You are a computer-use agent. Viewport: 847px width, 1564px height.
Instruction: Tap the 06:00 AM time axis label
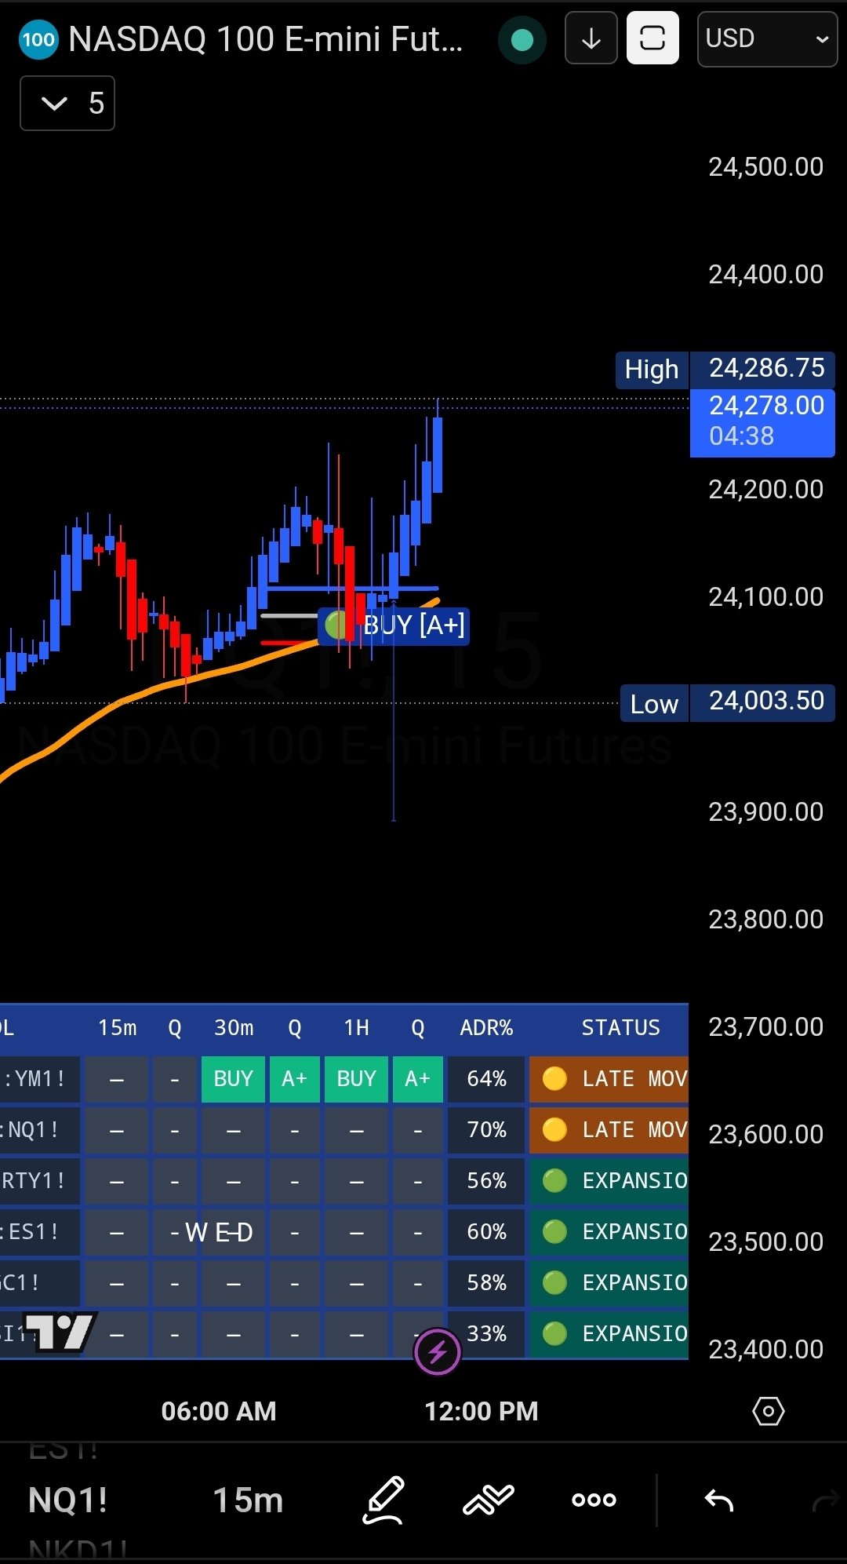click(219, 1411)
